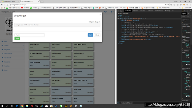The width and height of the screenshot is (192, 108).
Task: Expand Tutorial sidebar menu
Action: click(x=12, y=45)
